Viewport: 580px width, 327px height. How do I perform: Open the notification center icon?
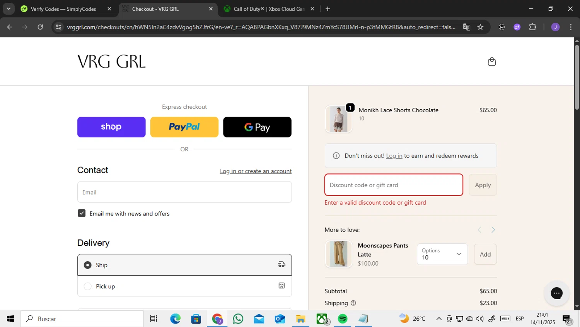(567, 319)
